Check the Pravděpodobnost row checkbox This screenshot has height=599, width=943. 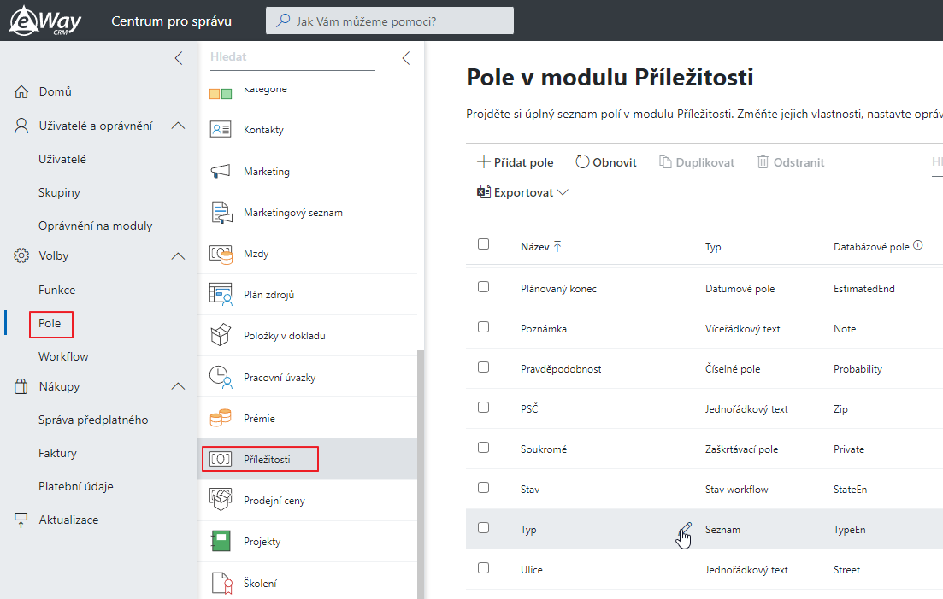tap(484, 367)
